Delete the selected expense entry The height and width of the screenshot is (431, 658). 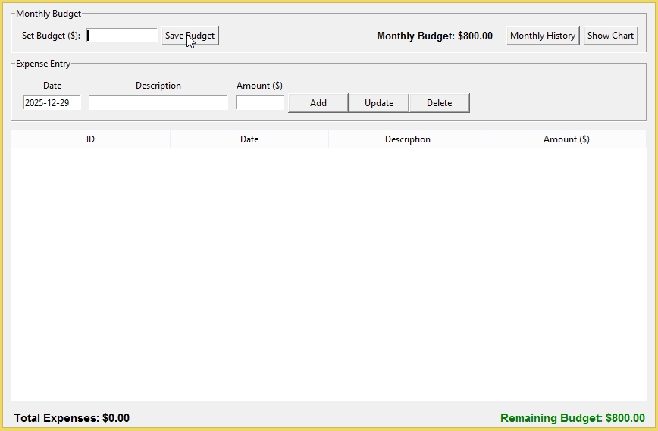pos(439,103)
